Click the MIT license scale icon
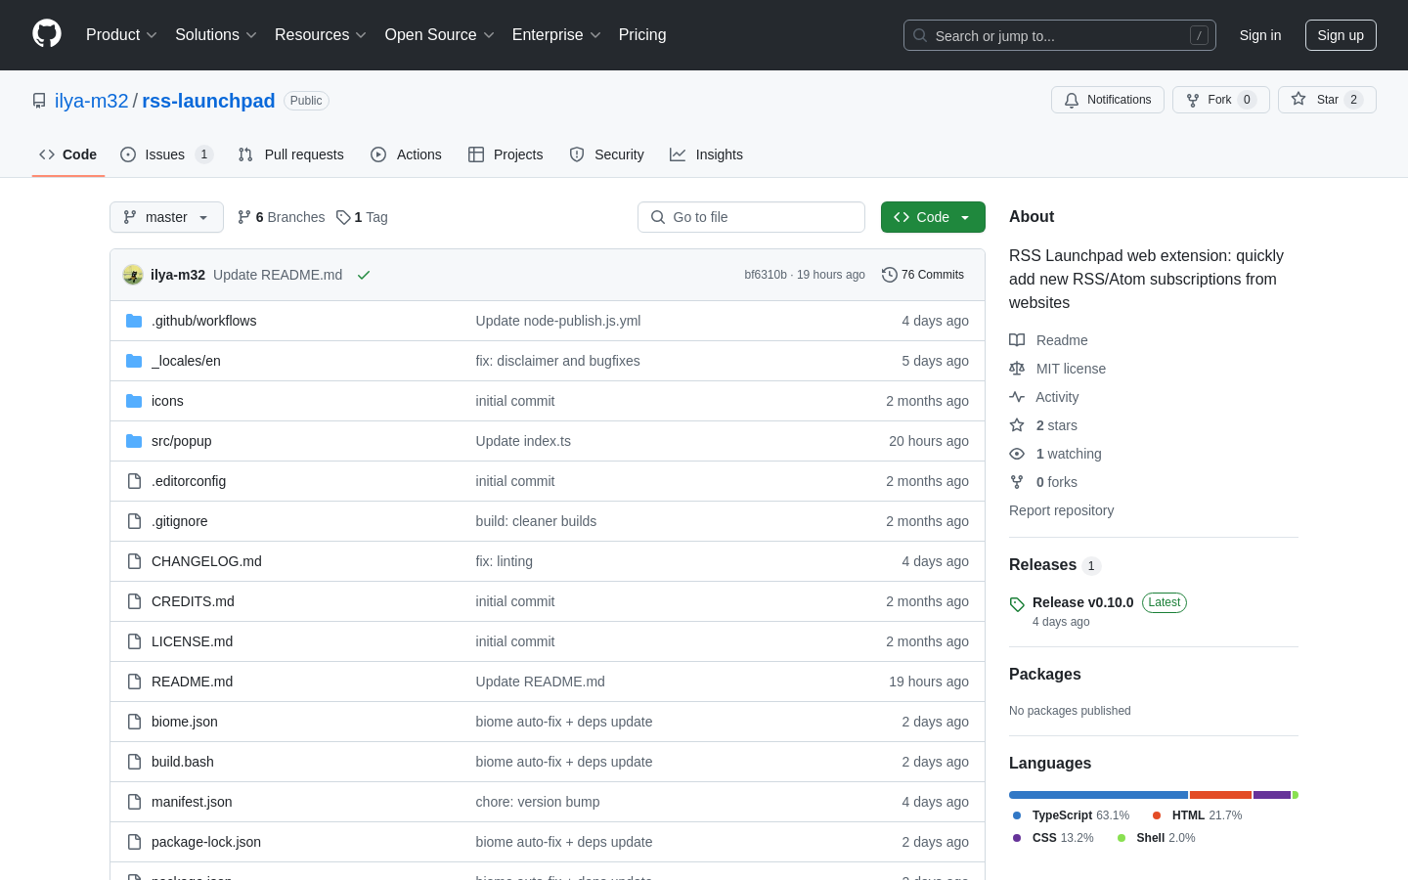Viewport: 1408px width, 880px height. tap(1017, 369)
